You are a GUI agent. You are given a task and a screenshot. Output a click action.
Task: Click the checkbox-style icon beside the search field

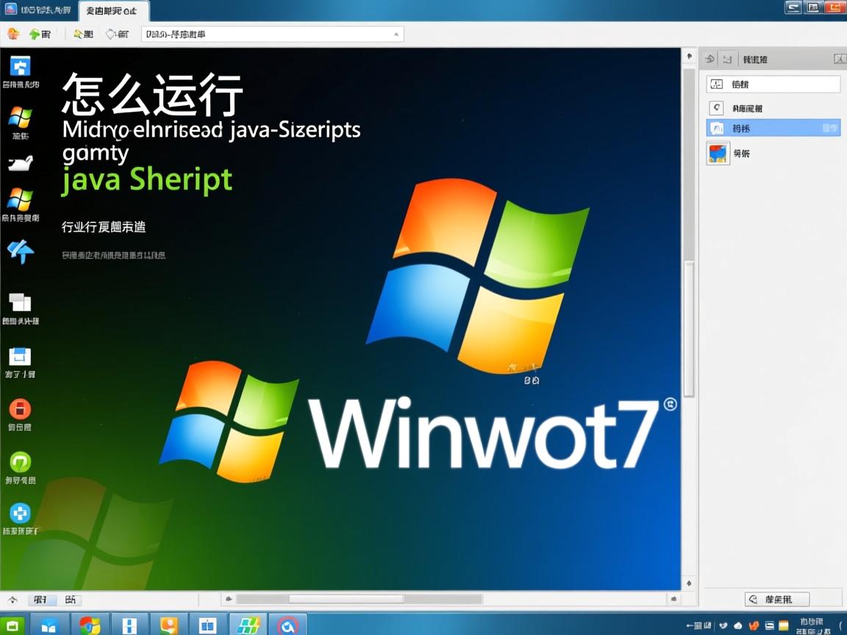pos(717,83)
